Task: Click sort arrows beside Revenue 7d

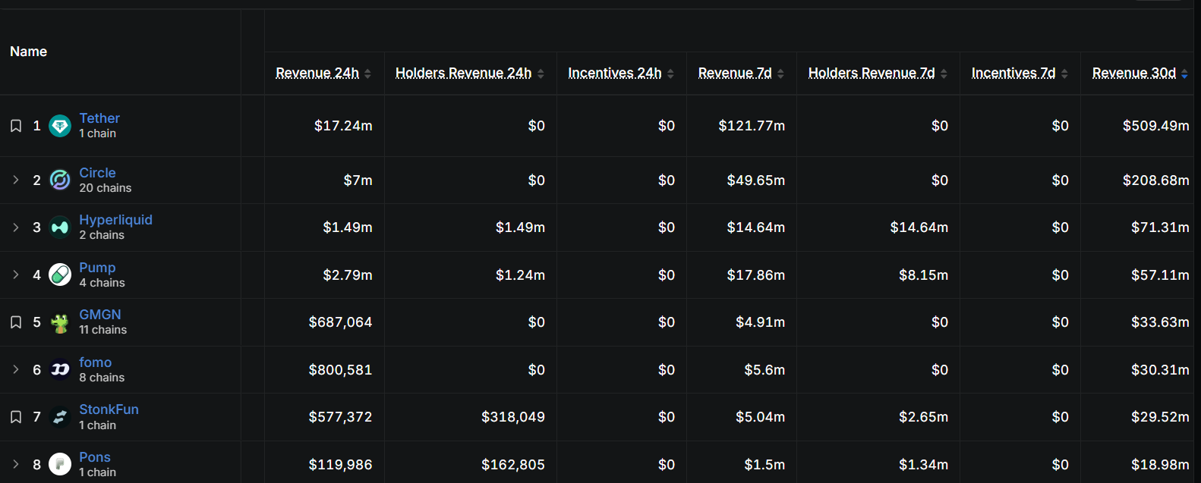Action: pos(780,74)
